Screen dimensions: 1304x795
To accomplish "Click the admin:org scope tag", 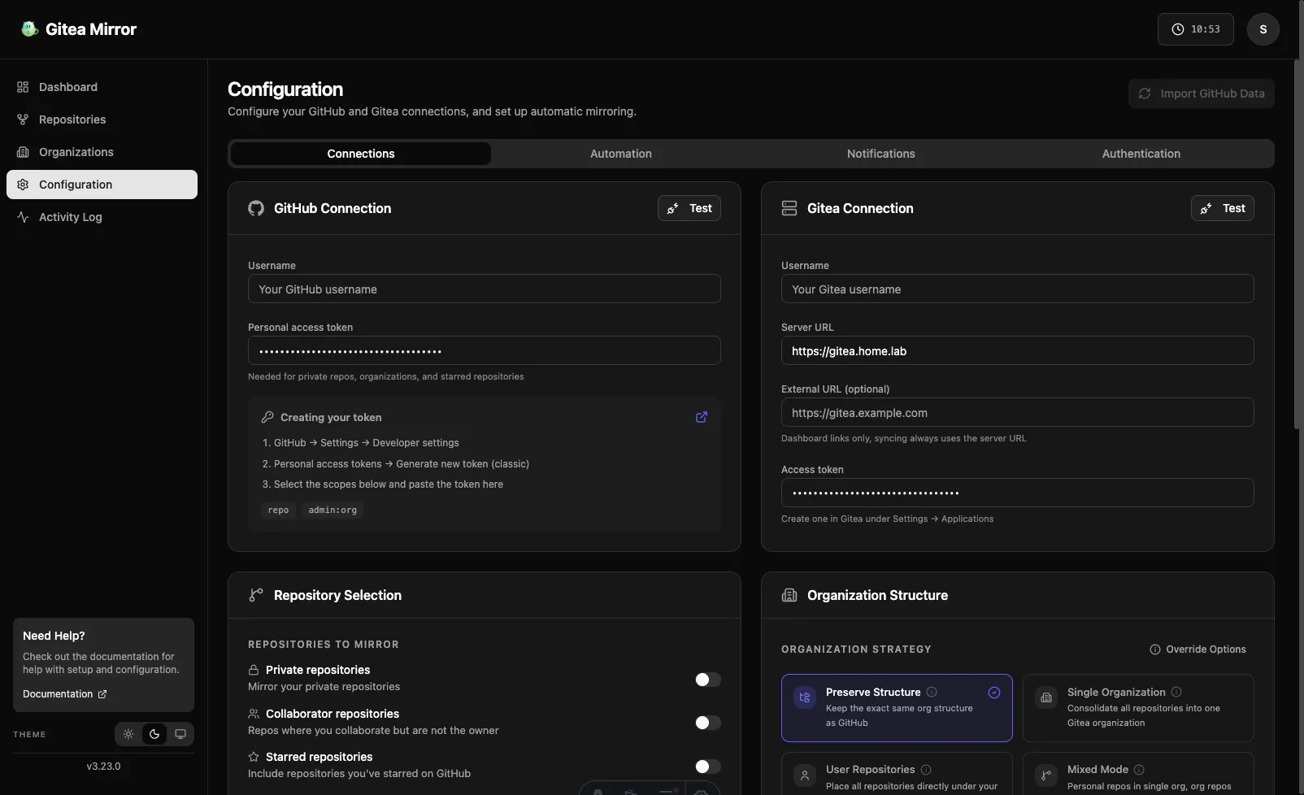I will pos(333,510).
